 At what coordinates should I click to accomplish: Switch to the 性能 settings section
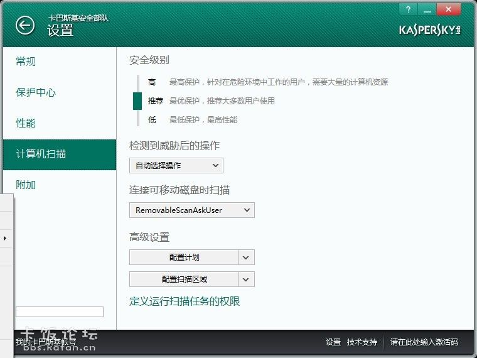(26, 123)
